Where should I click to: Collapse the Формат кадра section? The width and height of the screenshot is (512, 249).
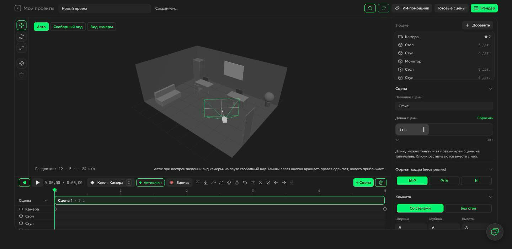pos(490,169)
